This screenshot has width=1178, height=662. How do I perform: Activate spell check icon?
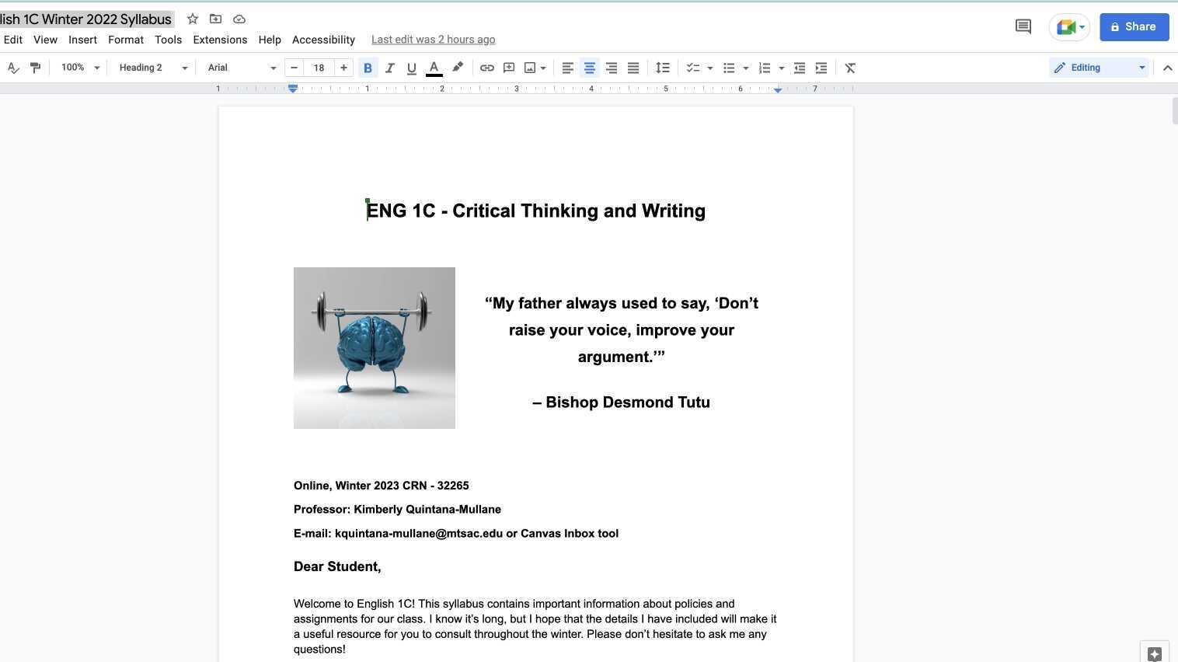[x=13, y=68]
